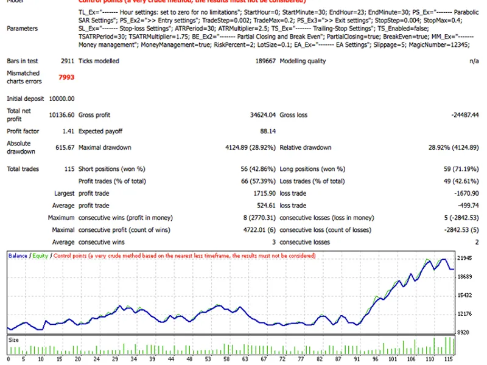The width and height of the screenshot is (487, 365).
Task: Click chart axis label 18689
Action: (x=464, y=277)
